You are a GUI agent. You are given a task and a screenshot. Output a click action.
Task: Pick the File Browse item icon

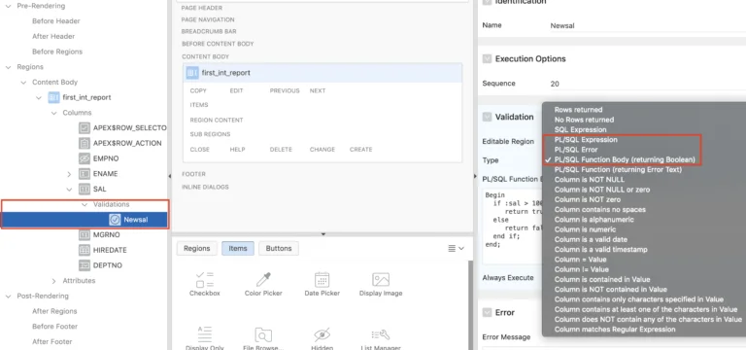tap(263, 334)
